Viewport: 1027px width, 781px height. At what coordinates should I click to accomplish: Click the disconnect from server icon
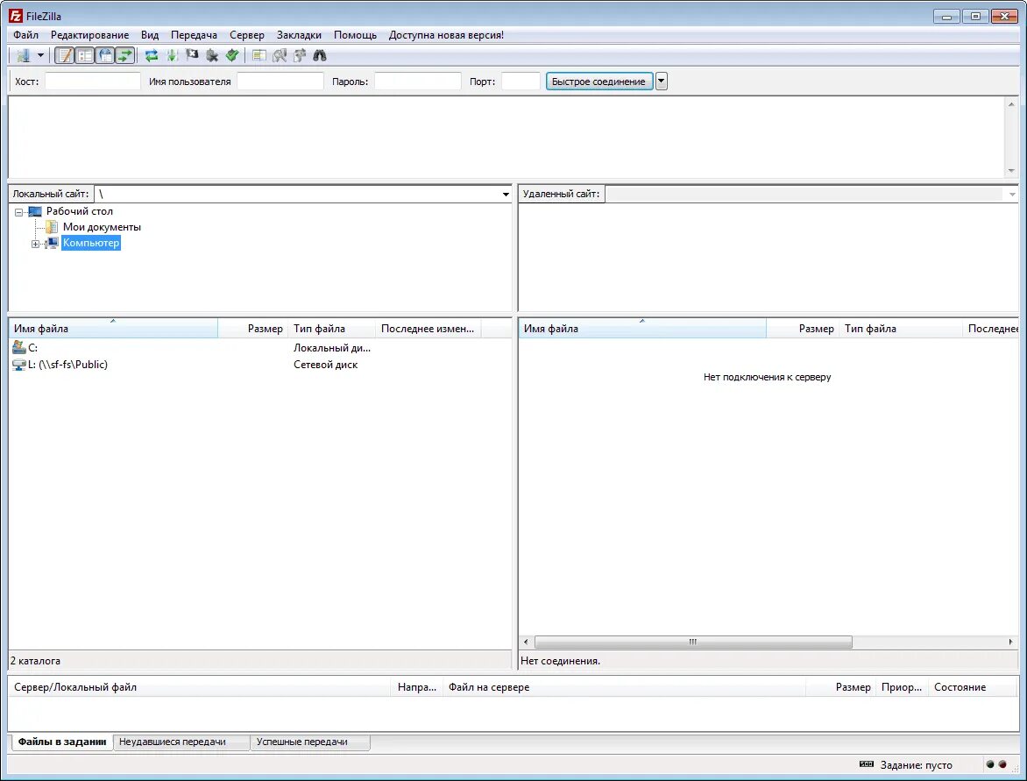211,56
